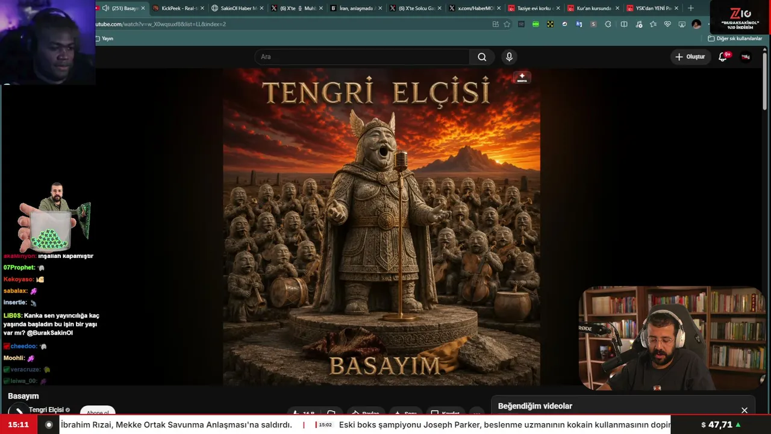
Task: Click the translate extension icon
Action: click(579, 24)
